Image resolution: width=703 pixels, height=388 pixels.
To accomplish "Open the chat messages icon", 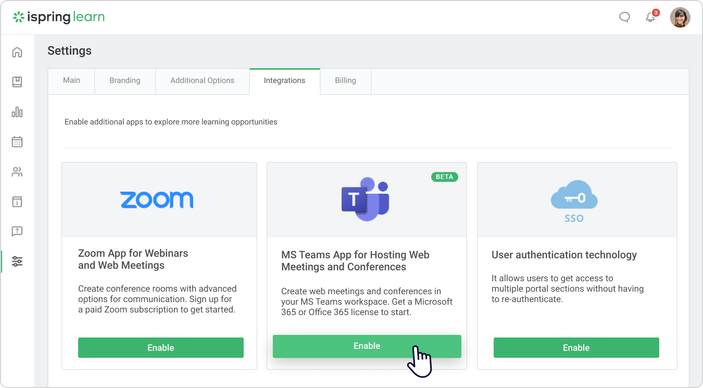I will click(x=624, y=17).
